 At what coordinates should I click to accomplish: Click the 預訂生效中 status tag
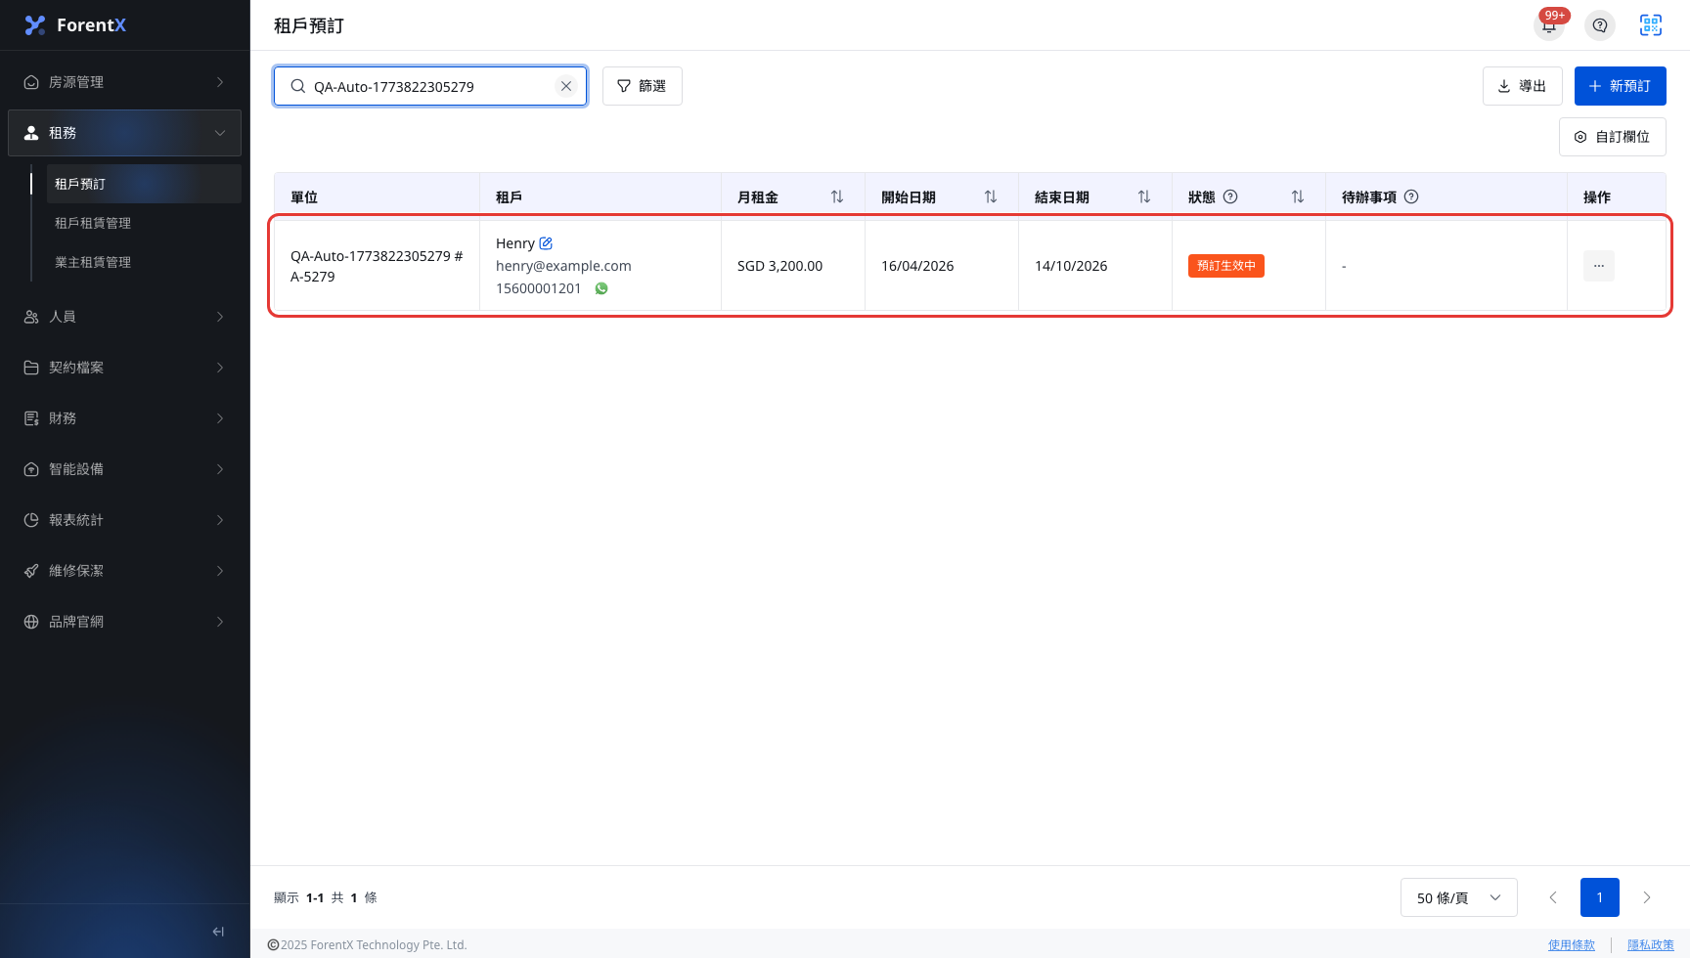pyautogui.click(x=1226, y=266)
